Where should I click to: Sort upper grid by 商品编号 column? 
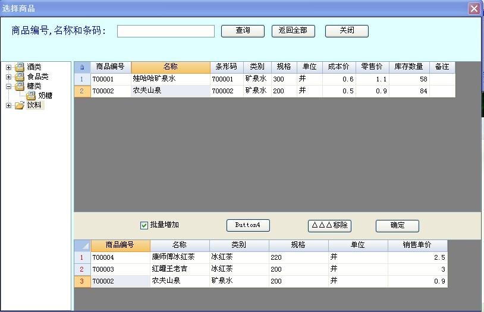pos(111,67)
